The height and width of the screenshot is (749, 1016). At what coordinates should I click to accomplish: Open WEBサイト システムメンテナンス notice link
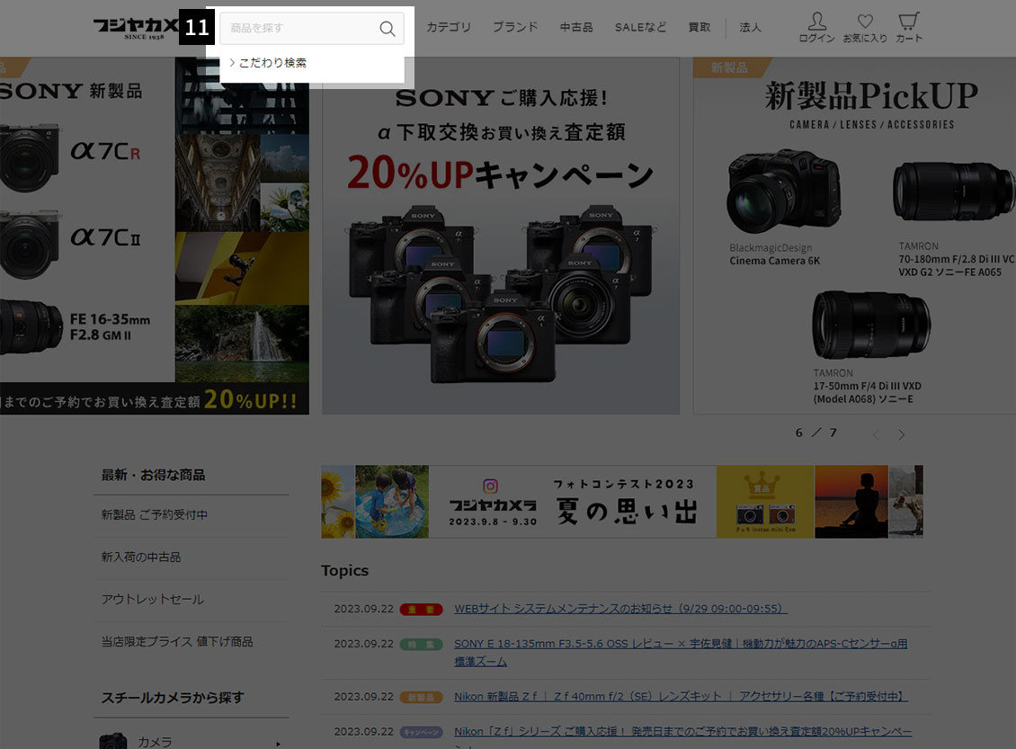[x=620, y=609]
